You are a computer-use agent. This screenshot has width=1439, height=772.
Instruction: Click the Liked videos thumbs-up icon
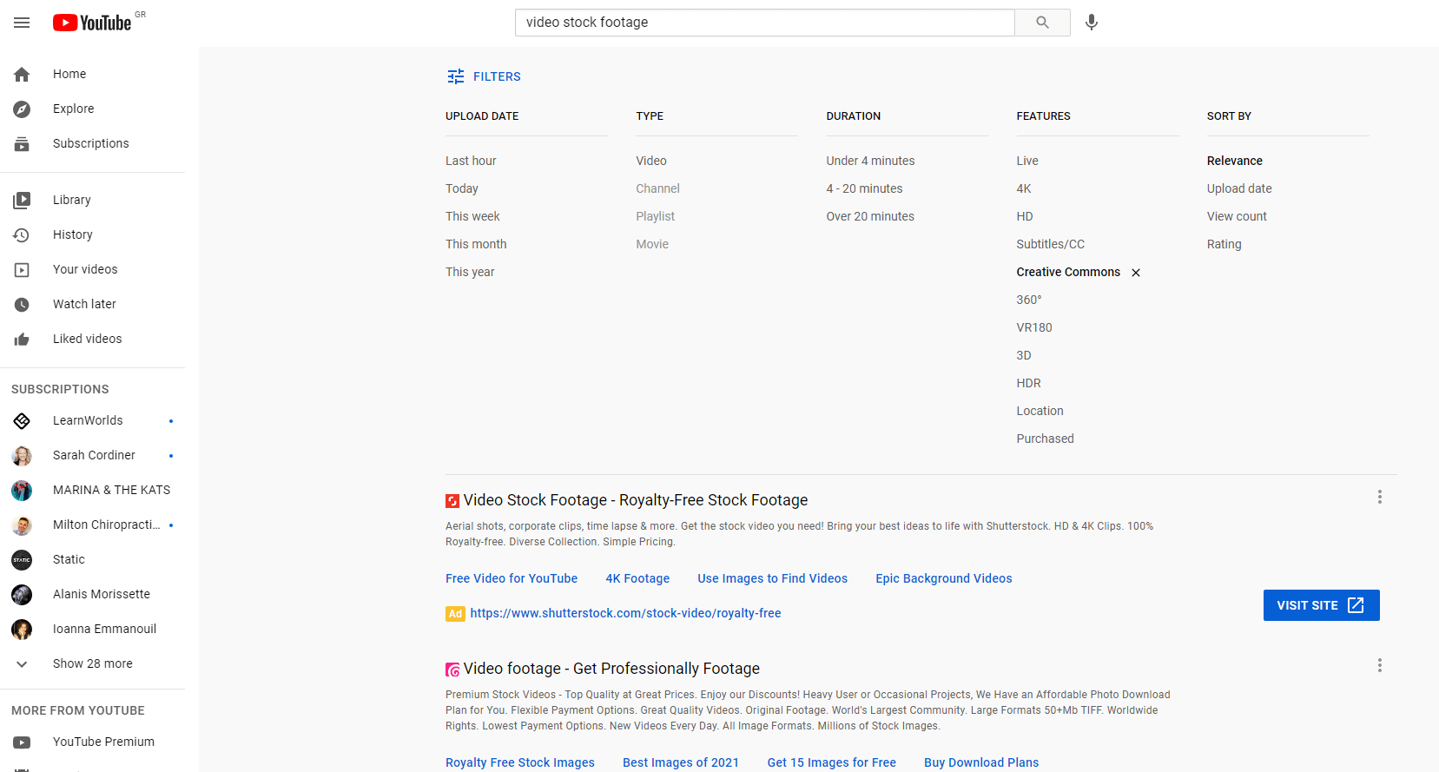pos(22,340)
